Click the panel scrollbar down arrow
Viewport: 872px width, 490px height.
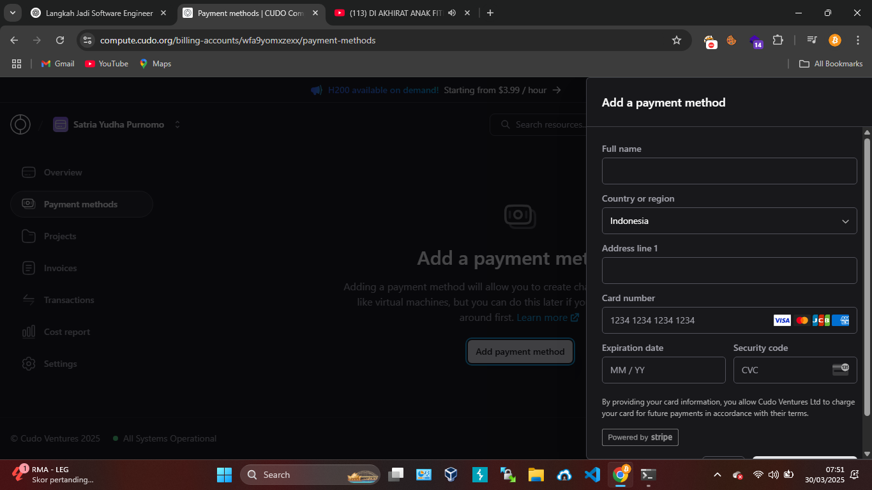(x=867, y=454)
